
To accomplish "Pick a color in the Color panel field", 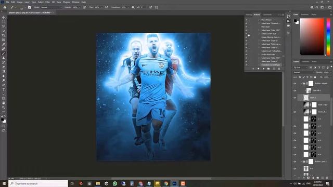I will pos(312,37).
